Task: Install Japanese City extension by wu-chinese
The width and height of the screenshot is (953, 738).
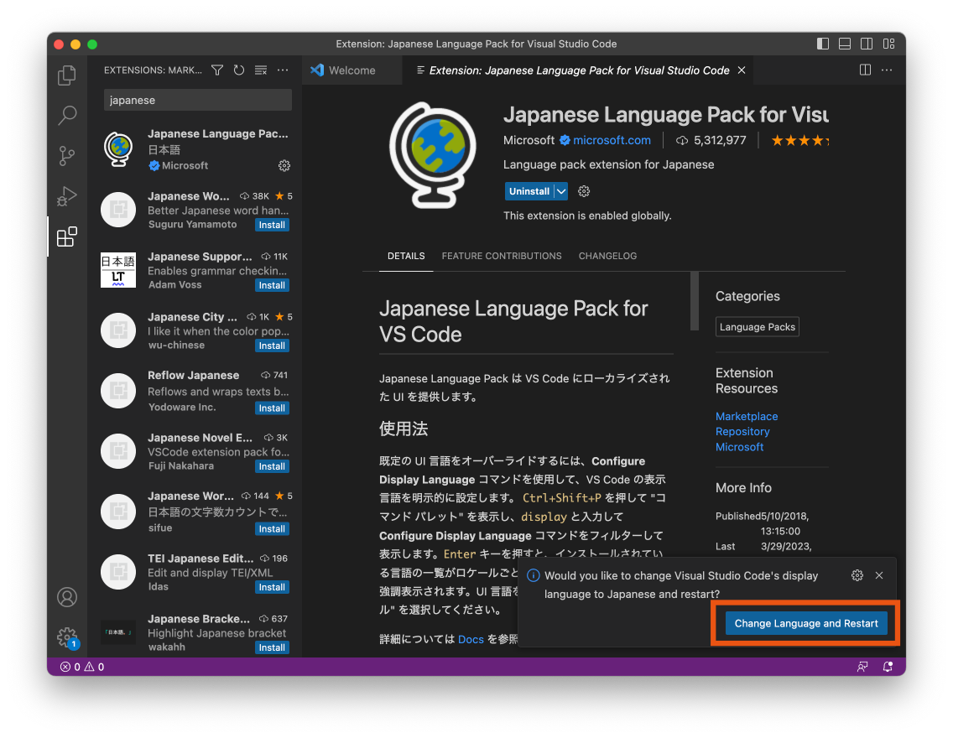Action: (272, 346)
